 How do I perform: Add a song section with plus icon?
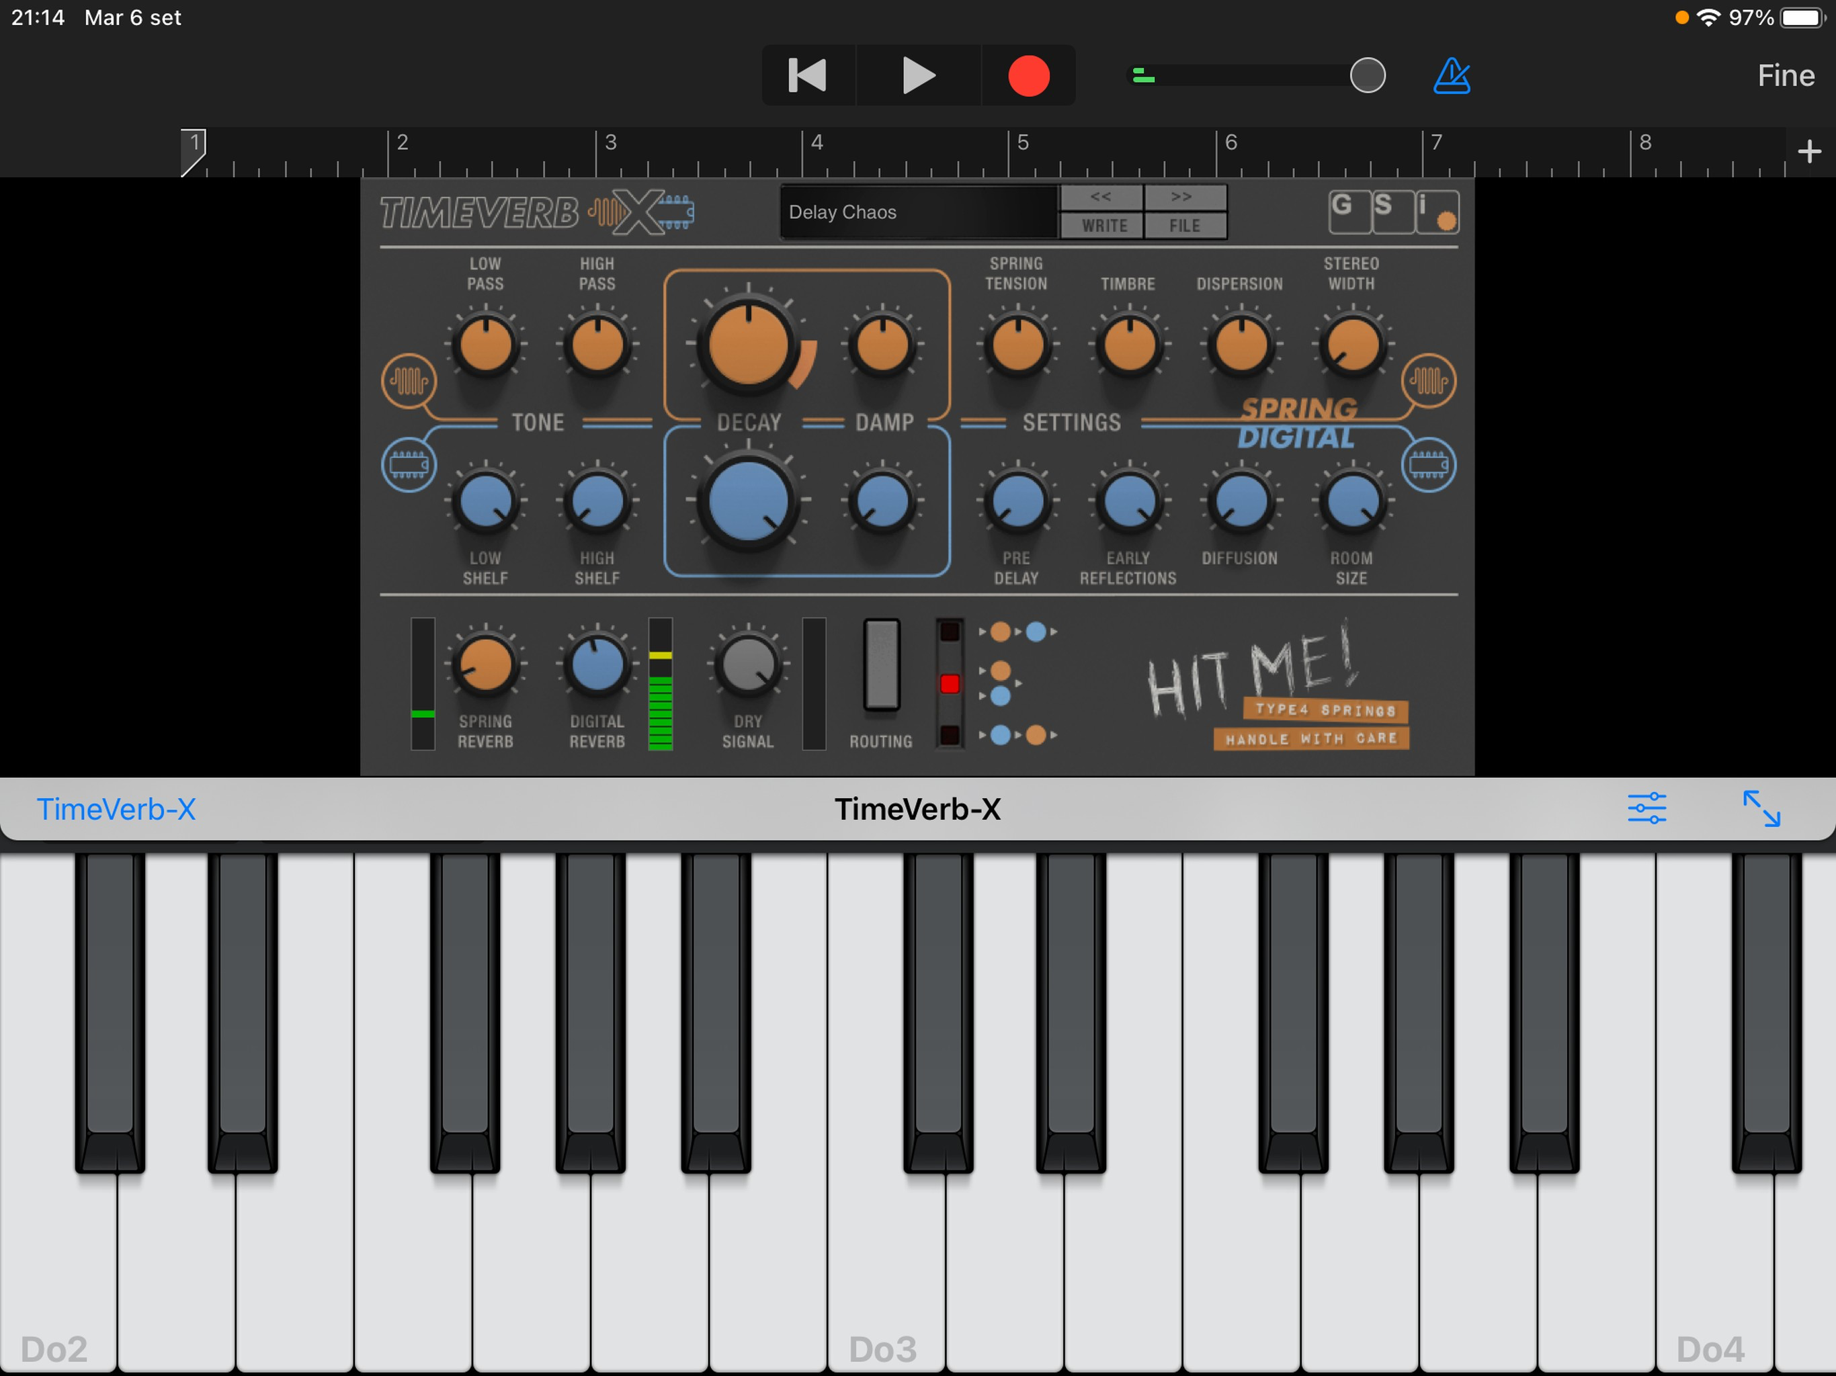1808,151
